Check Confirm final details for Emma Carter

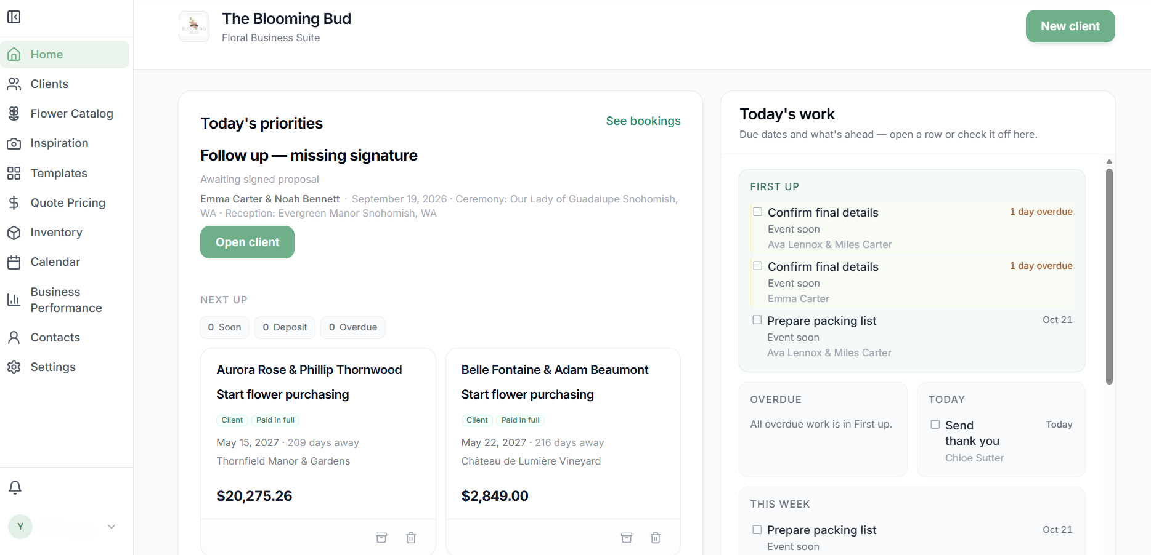click(758, 266)
